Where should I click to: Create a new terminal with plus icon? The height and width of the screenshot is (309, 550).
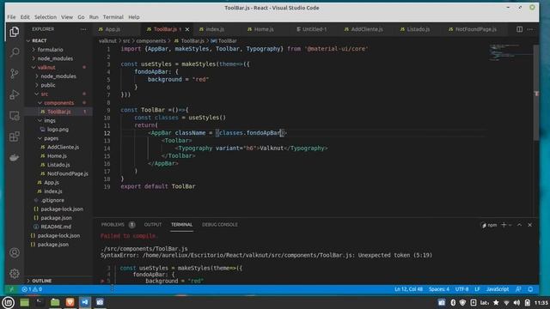point(504,225)
